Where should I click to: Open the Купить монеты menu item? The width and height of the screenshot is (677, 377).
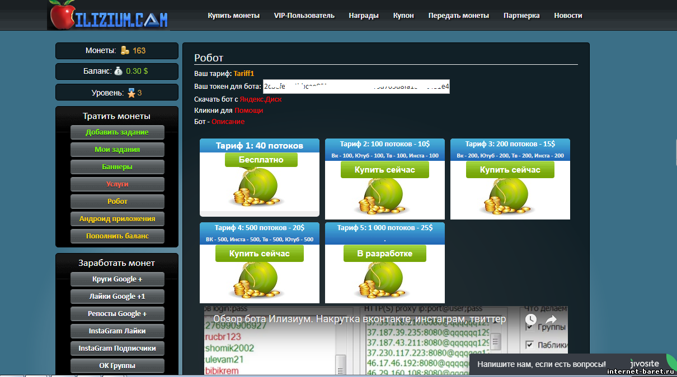tap(234, 16)
